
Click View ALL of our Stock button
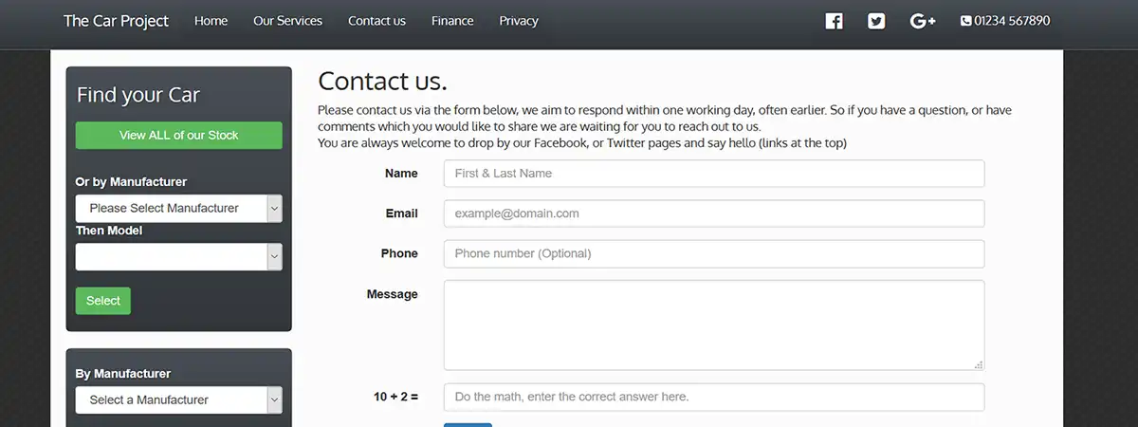point(178,135)
